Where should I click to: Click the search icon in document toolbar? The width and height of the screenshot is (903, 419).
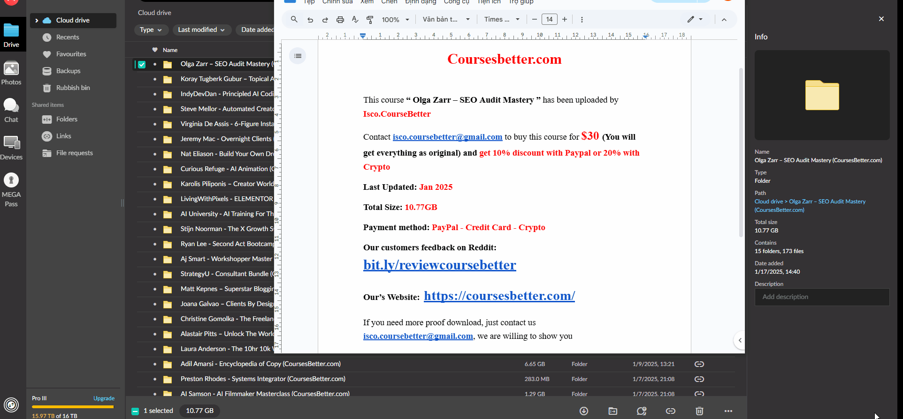[294, 19]
